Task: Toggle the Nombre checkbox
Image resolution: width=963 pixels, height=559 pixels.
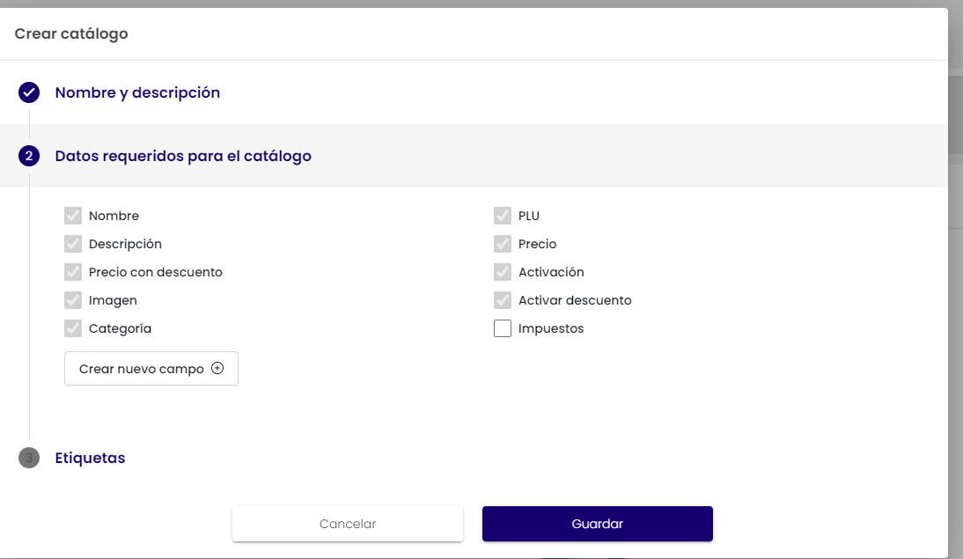Action: [73, 216]
